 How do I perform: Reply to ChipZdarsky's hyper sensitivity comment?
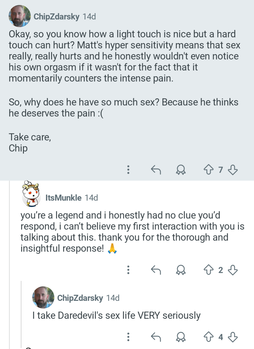coord(156,170)
